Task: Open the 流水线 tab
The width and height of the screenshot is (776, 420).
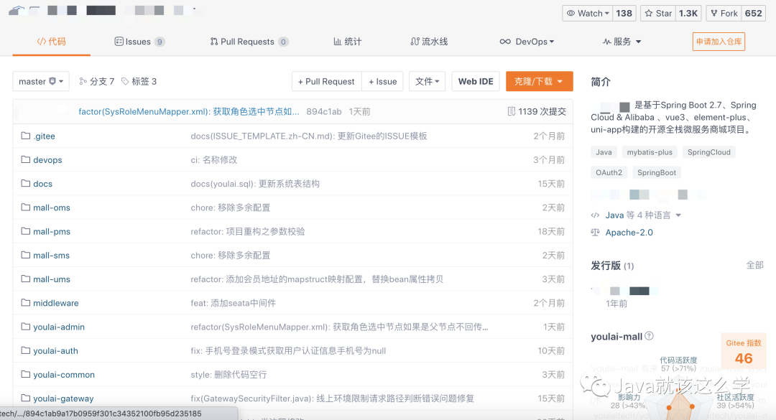Action: [x=429, y=42]
